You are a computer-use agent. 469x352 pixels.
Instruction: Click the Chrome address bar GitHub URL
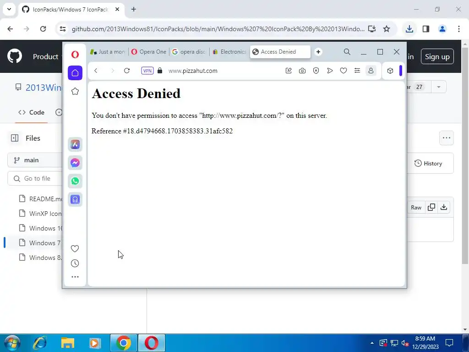[x=218, y=29]
